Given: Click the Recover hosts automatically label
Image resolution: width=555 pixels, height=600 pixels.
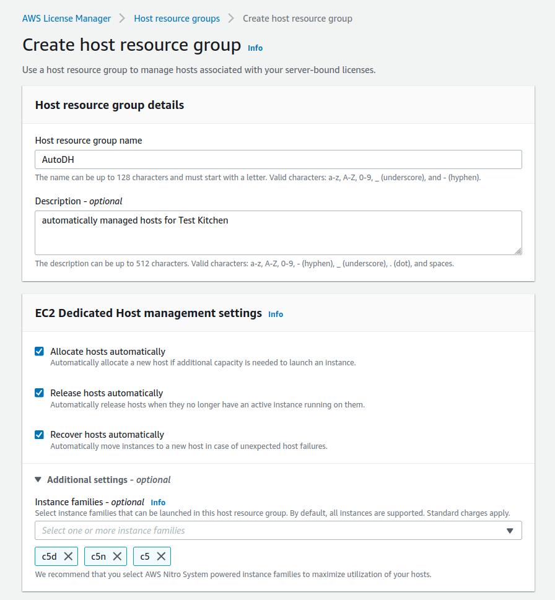Looking at the screenshot, I should (x=107, y=435).
